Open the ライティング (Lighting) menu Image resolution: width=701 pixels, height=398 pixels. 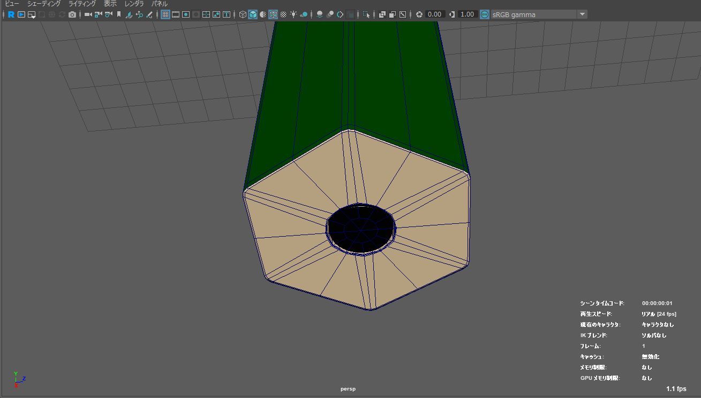tap(82, 4)
